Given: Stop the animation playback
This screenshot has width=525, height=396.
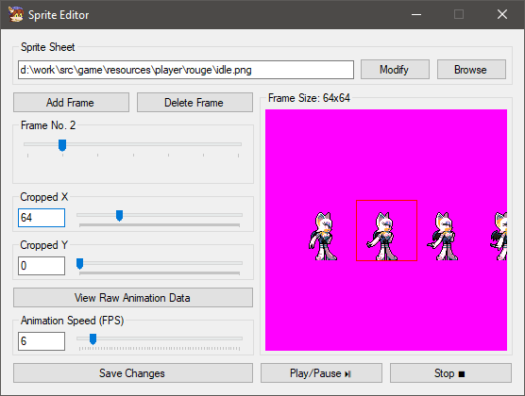Looking at the screenshot, I should [450, 373].
